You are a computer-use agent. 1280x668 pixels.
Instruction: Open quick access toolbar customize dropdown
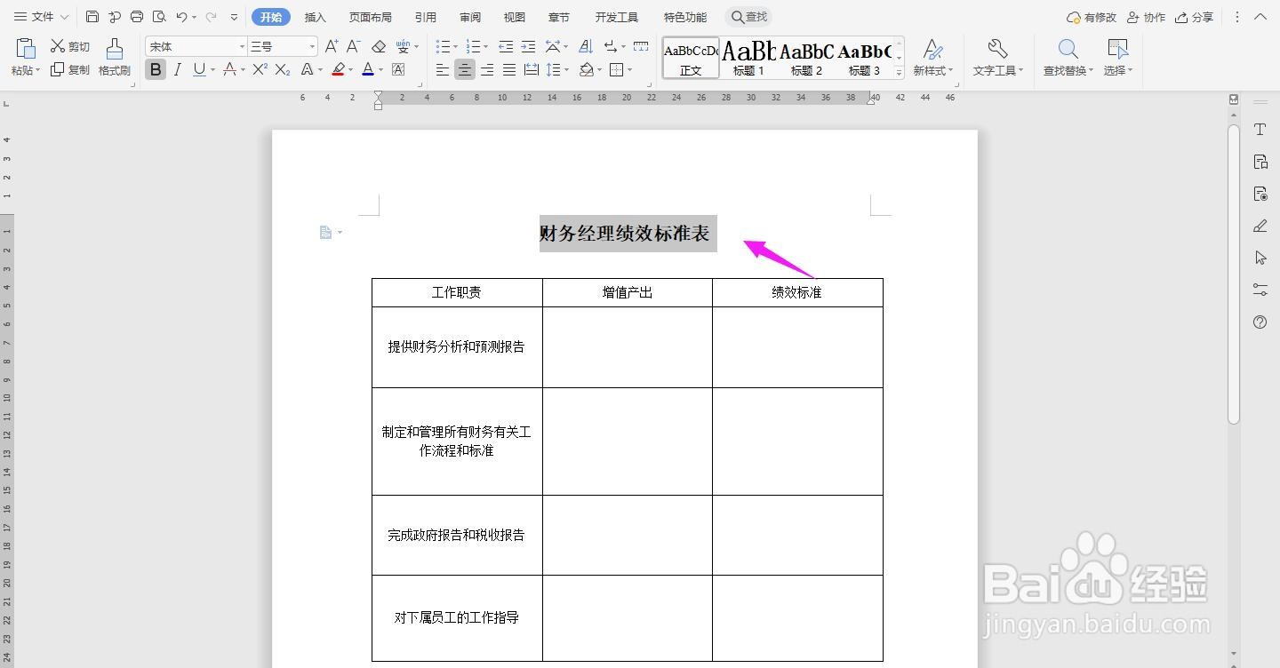(234, 17)
